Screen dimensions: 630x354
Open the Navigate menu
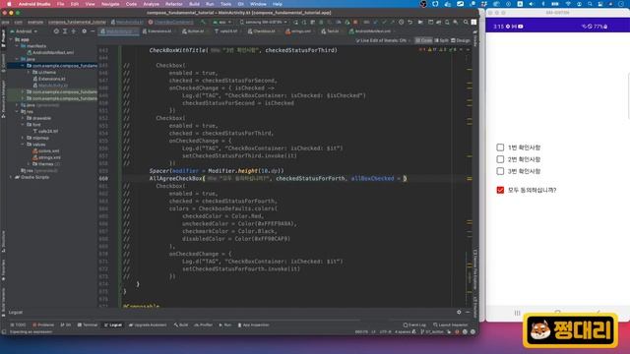point(110,4)
